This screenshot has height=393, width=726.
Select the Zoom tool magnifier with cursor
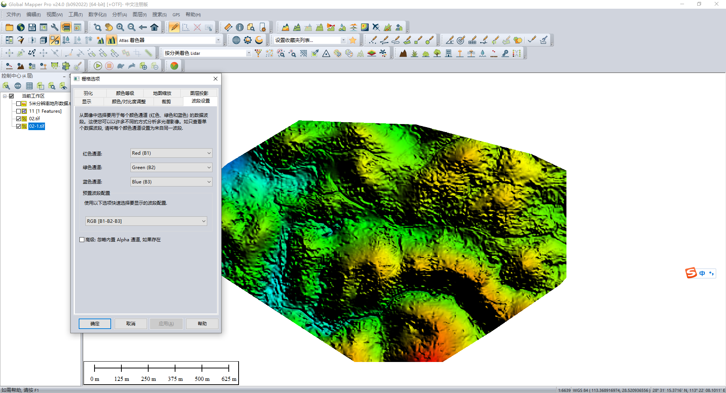[98, 27]
